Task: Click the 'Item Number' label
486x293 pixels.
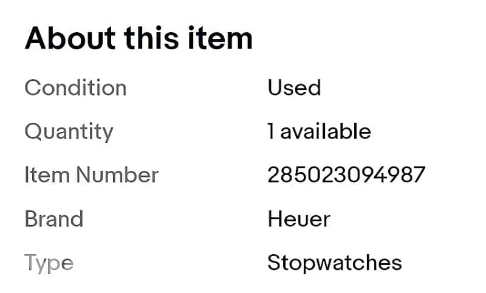Action: click(91, 175)
